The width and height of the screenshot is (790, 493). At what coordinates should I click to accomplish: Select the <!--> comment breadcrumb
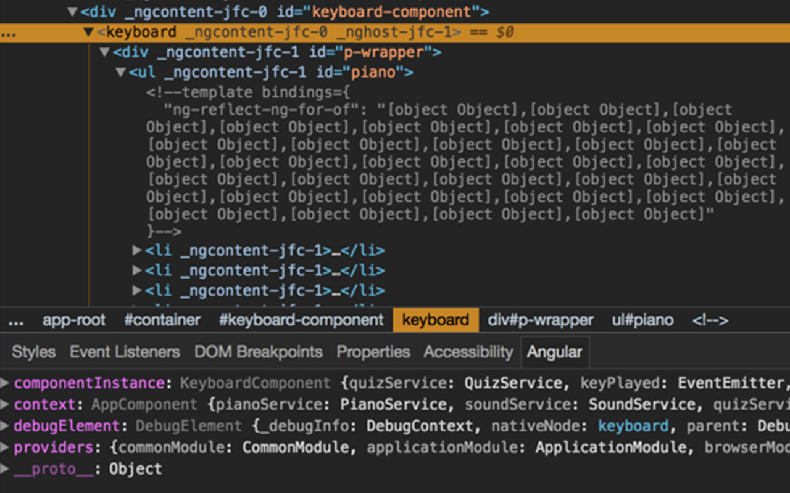[x=710, y=320]
